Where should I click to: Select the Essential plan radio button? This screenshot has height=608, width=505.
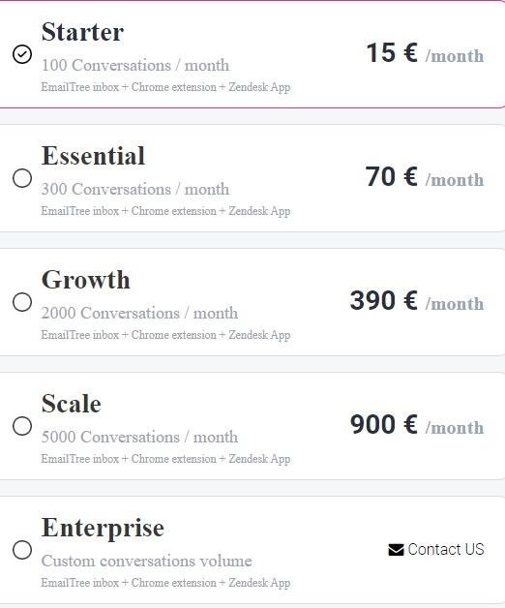pyautogui.click(x=22, y=178)
